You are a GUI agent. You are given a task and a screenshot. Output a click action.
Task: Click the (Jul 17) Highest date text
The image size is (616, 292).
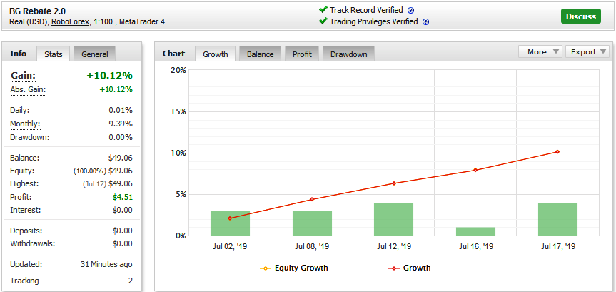point(95,183)
